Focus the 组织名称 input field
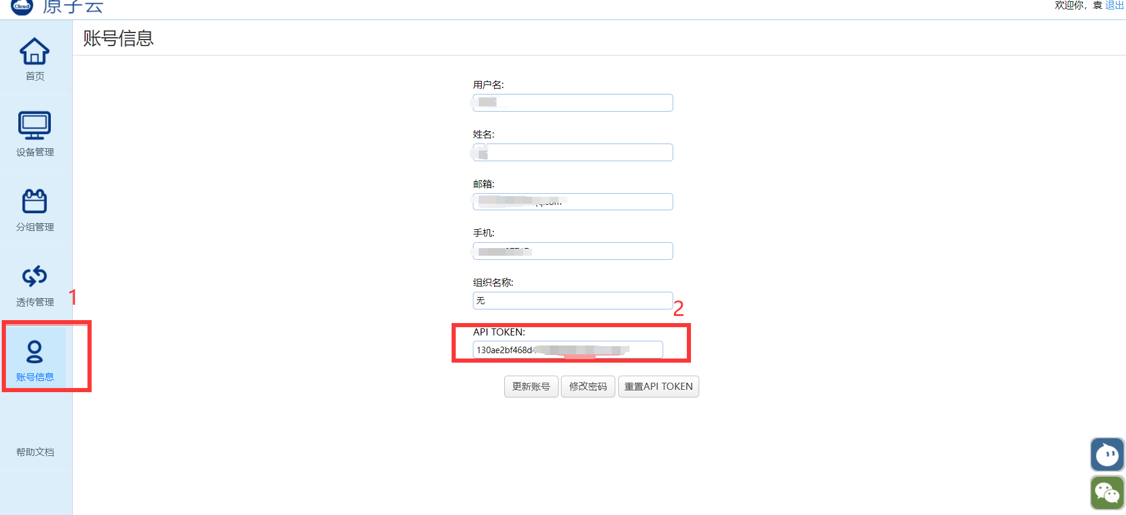1126x515 pixels. coord(573,301)
